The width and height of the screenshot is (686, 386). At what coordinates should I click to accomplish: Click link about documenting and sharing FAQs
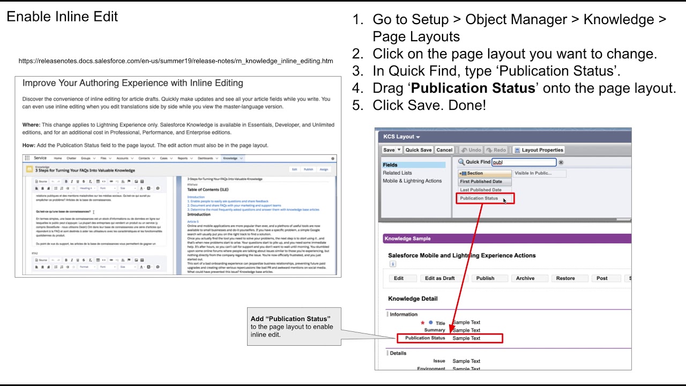click(234, 206)
